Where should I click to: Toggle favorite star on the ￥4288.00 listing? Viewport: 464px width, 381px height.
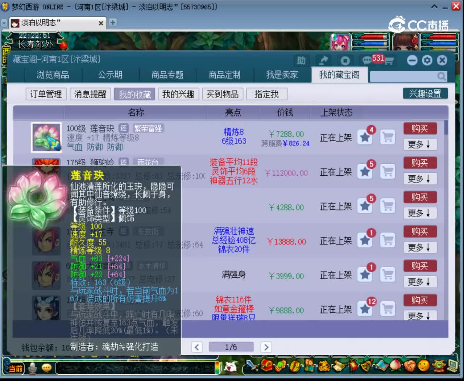[x=365, y=206]
